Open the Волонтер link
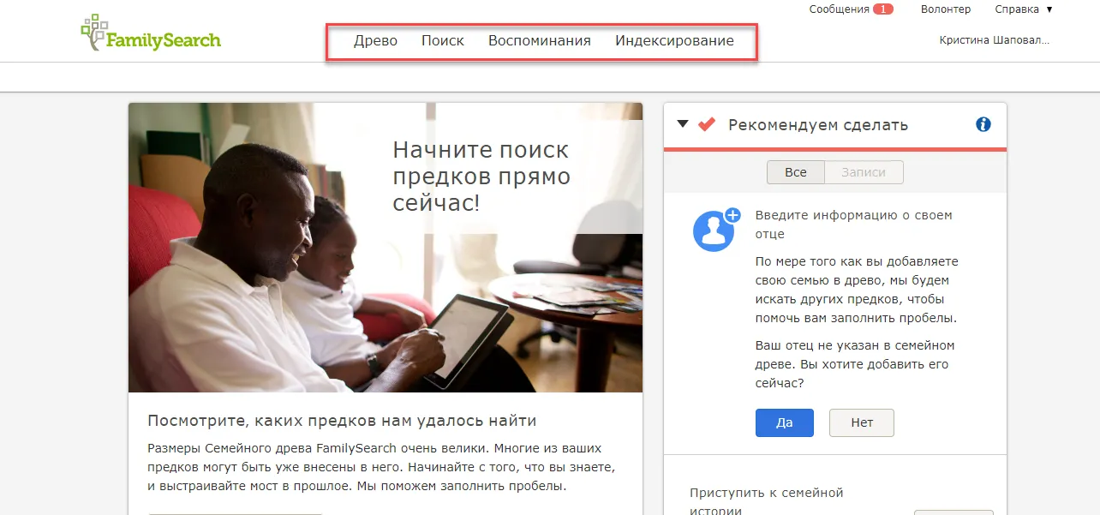The height and width of the screenshot is (515, 1100). (946, 9)
